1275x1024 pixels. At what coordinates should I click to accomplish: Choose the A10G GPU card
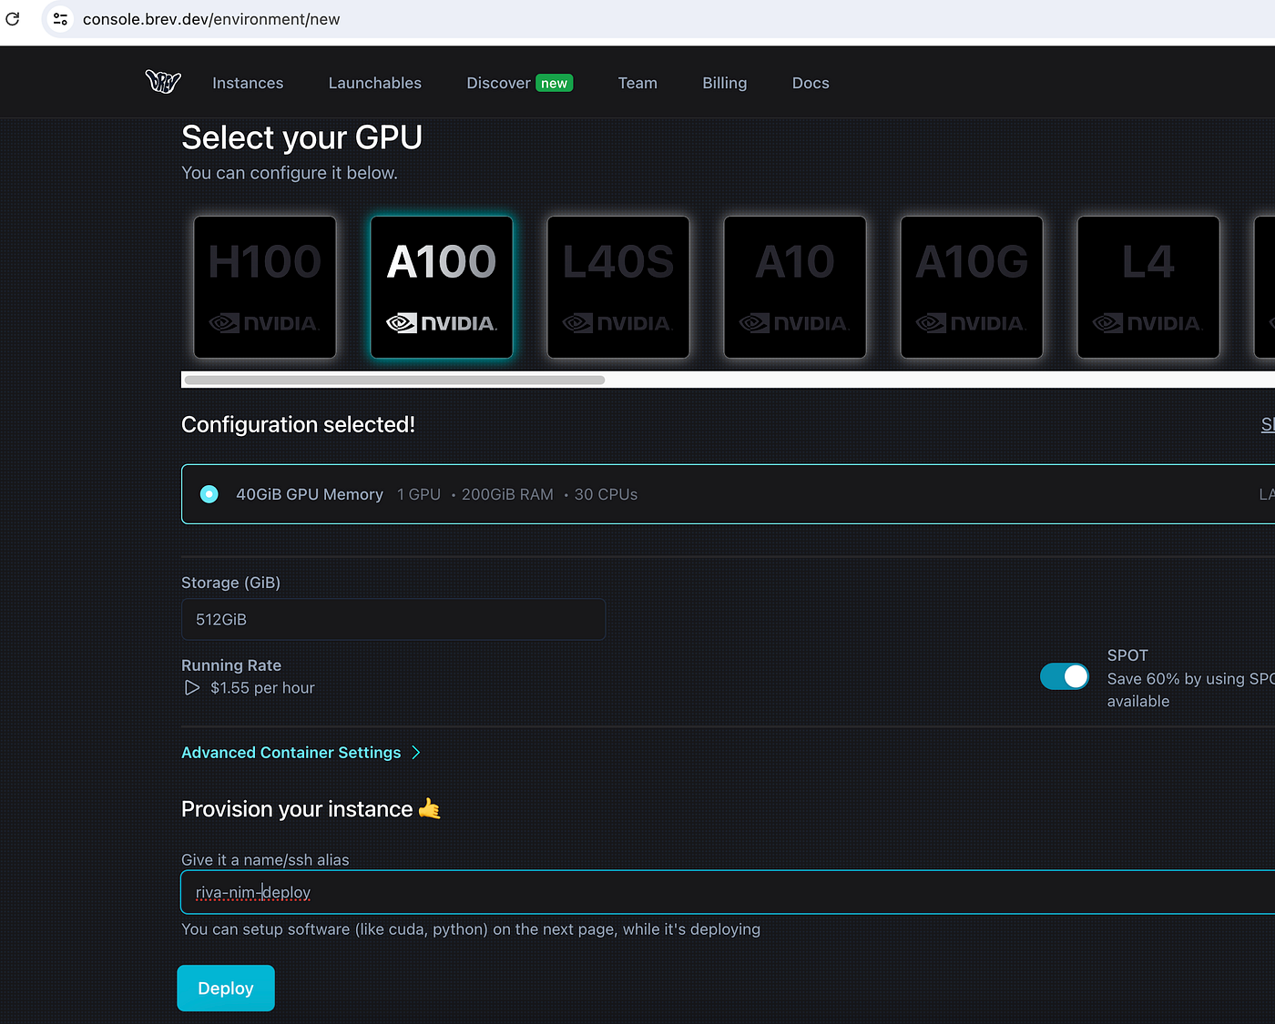pos(972,287)
